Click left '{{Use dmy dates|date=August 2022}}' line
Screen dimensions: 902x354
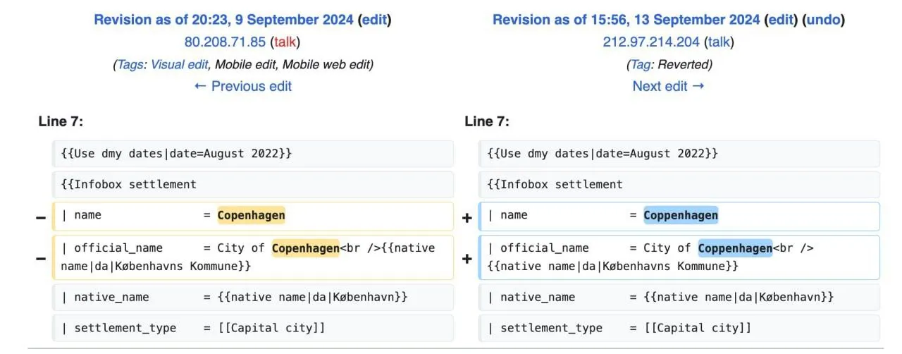pyautogui.click(x=253, y=154)
